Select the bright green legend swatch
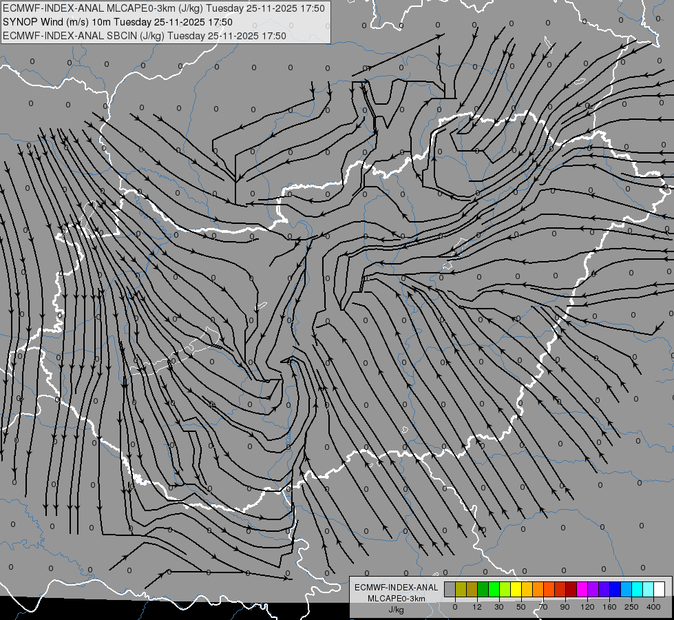Viewport: 674px width, 620px height. coord(494,589)
